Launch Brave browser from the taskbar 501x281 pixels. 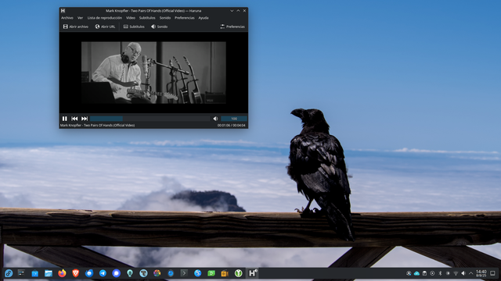(x=75, y=273)
